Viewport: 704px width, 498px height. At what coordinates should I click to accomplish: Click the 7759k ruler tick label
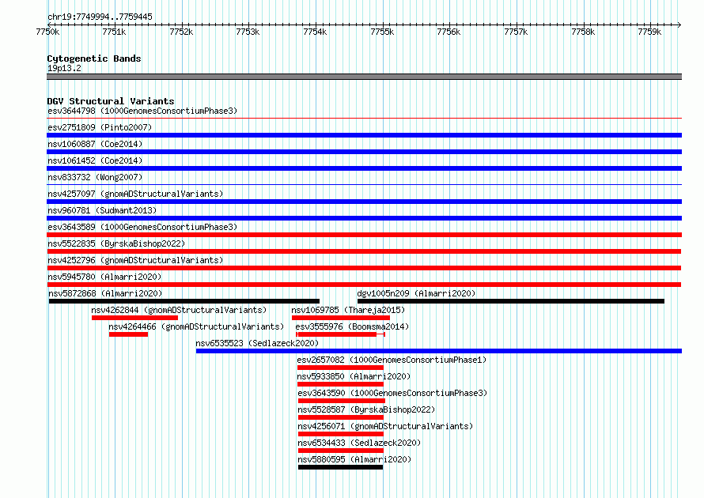coord(649,32)
